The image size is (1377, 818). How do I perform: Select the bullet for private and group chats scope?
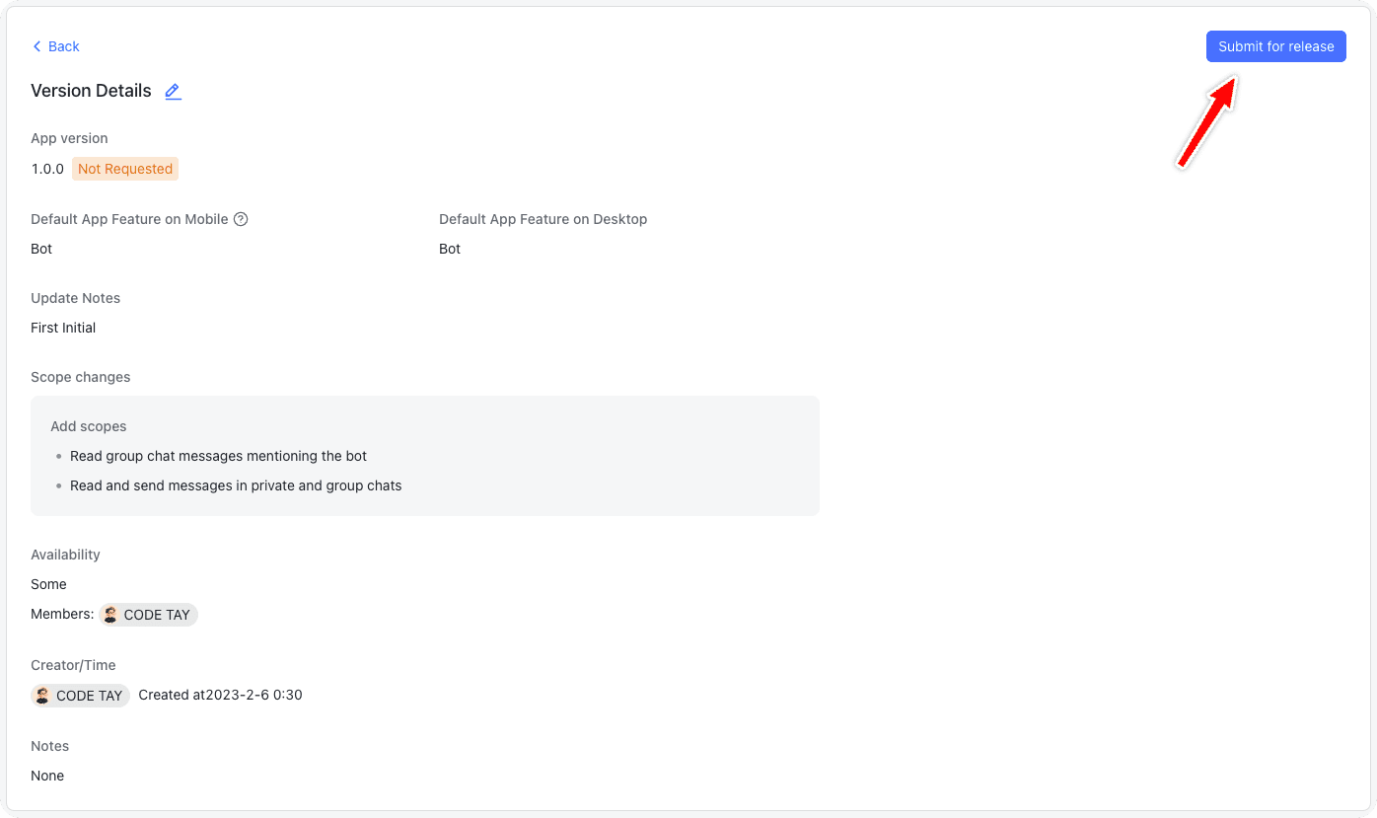click(x=58, y=485)
